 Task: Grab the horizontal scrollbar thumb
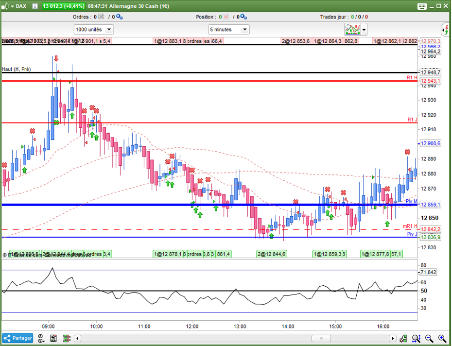[x=321, y=338]
